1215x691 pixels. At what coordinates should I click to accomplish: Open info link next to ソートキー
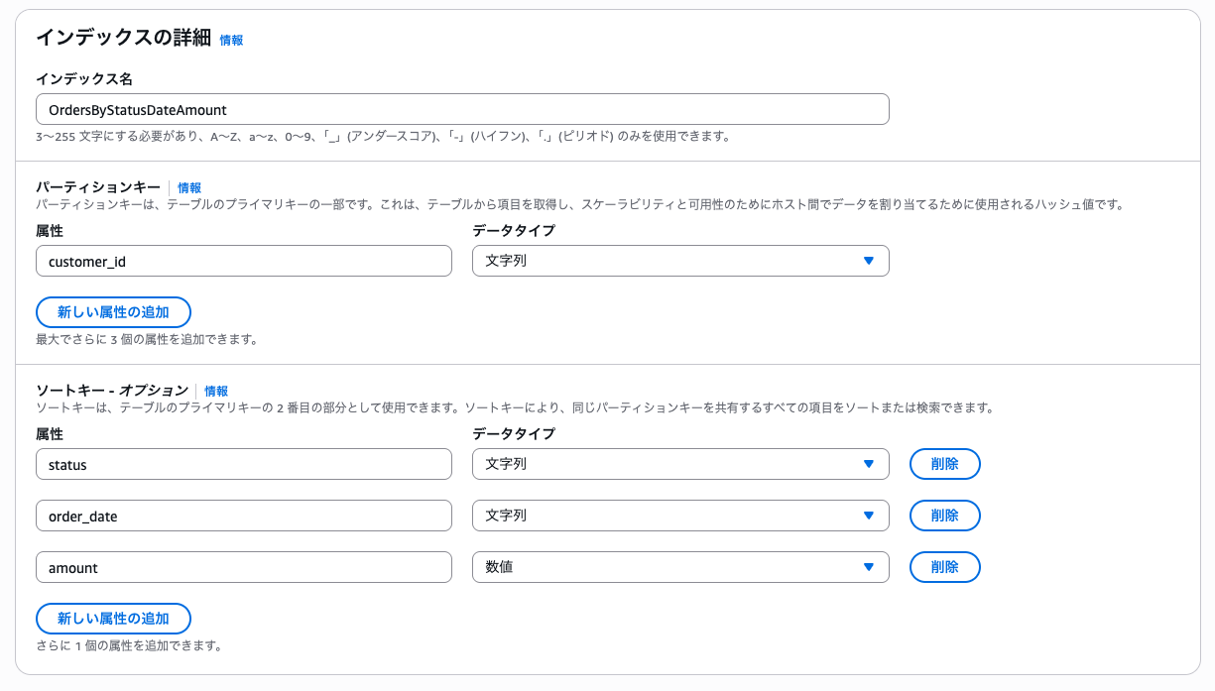pyautogui.click(x=216, y=391)
